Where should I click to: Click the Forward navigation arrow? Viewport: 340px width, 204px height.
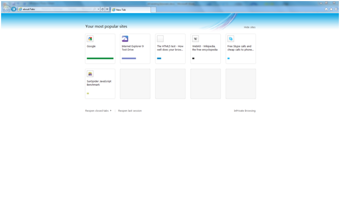(x=14, y=9)
